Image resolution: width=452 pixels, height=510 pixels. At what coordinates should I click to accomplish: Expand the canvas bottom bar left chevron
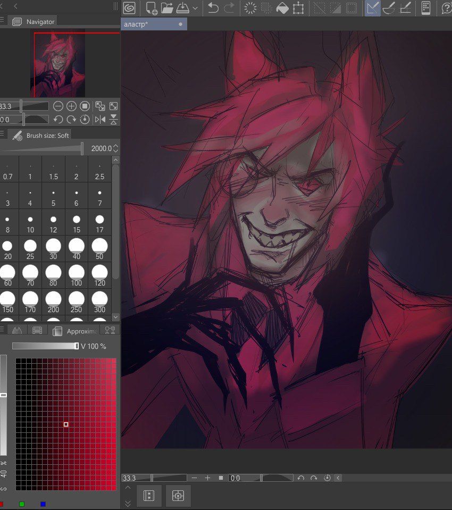(x=338, y=478)
